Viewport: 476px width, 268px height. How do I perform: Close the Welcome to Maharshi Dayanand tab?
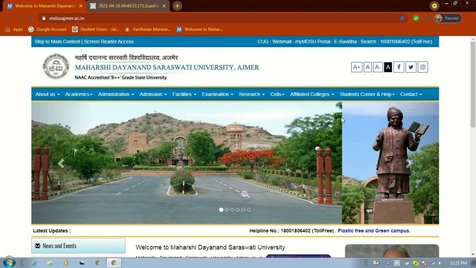click(x=81, y=6)
